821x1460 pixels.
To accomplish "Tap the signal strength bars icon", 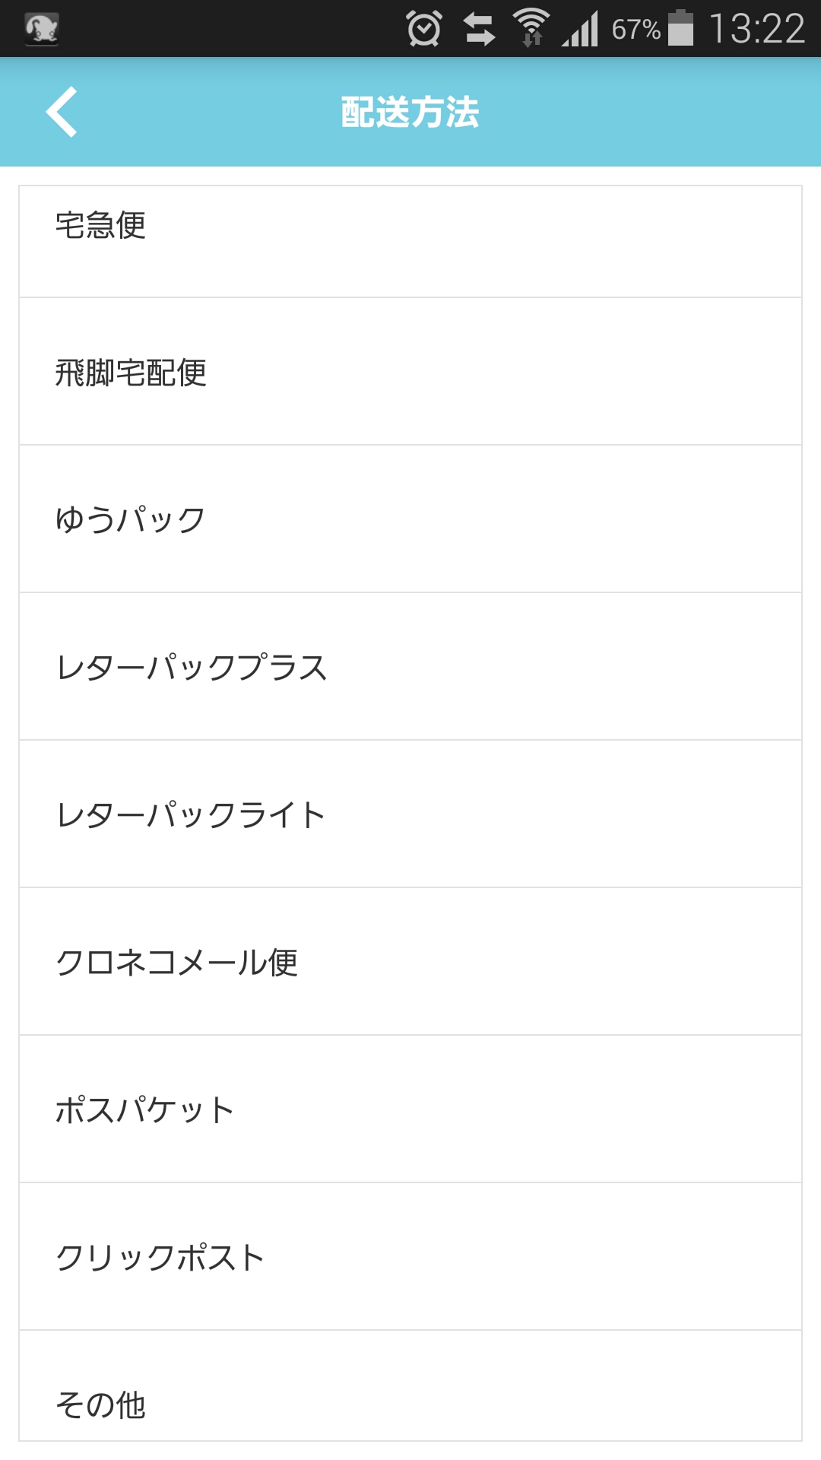I will [580, 29].
